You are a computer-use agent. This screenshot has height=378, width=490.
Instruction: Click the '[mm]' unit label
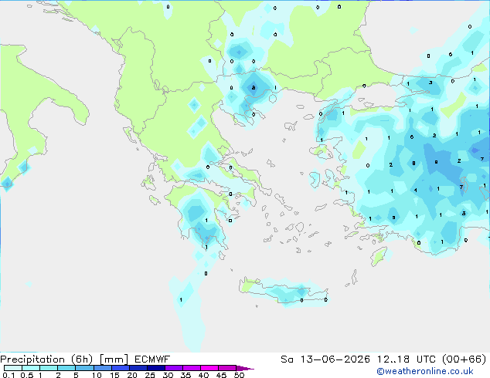[x=114, y=359]
